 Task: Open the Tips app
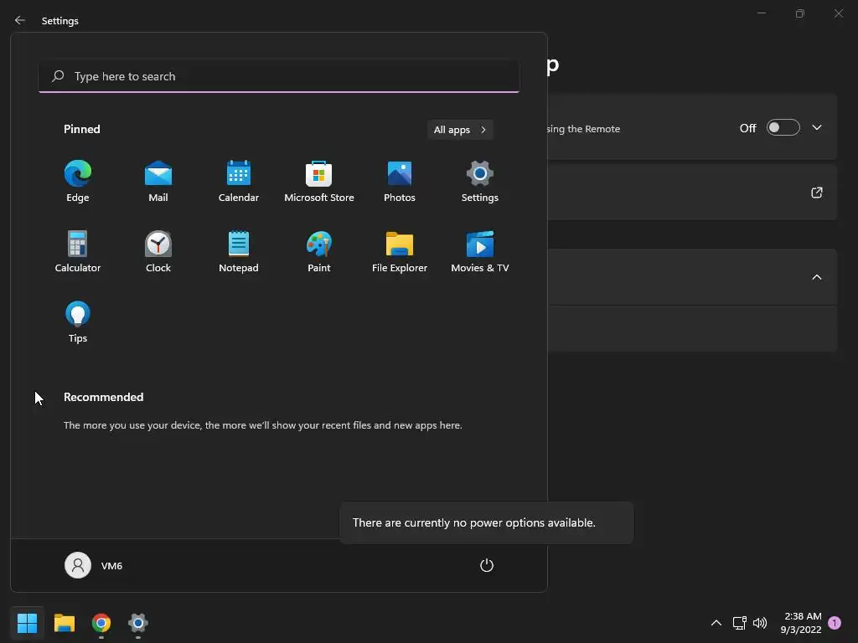click(x=78, y=322)
